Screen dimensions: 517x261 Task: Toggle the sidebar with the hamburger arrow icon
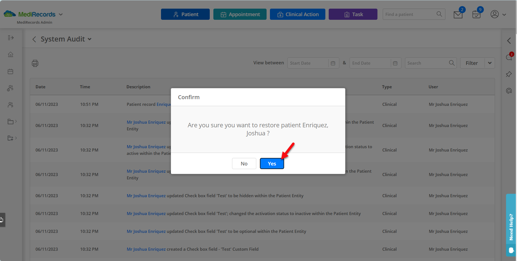11,38
